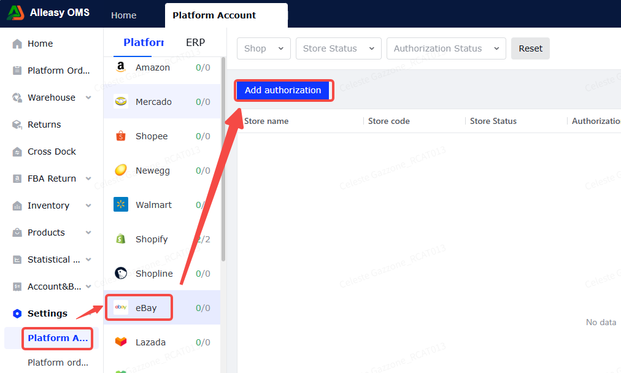
Task: Expand the FBA Return menu chevron
Action: click(x=88, y=179)
